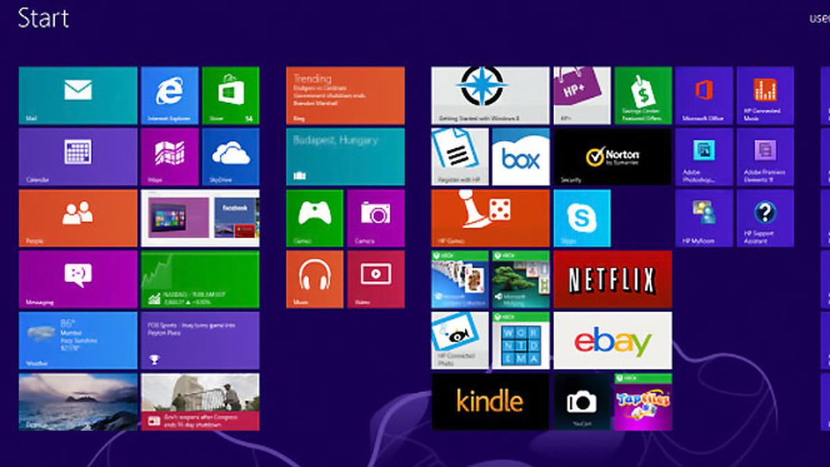
Task: Open the Video tile
Action: [x=376, y=279]
